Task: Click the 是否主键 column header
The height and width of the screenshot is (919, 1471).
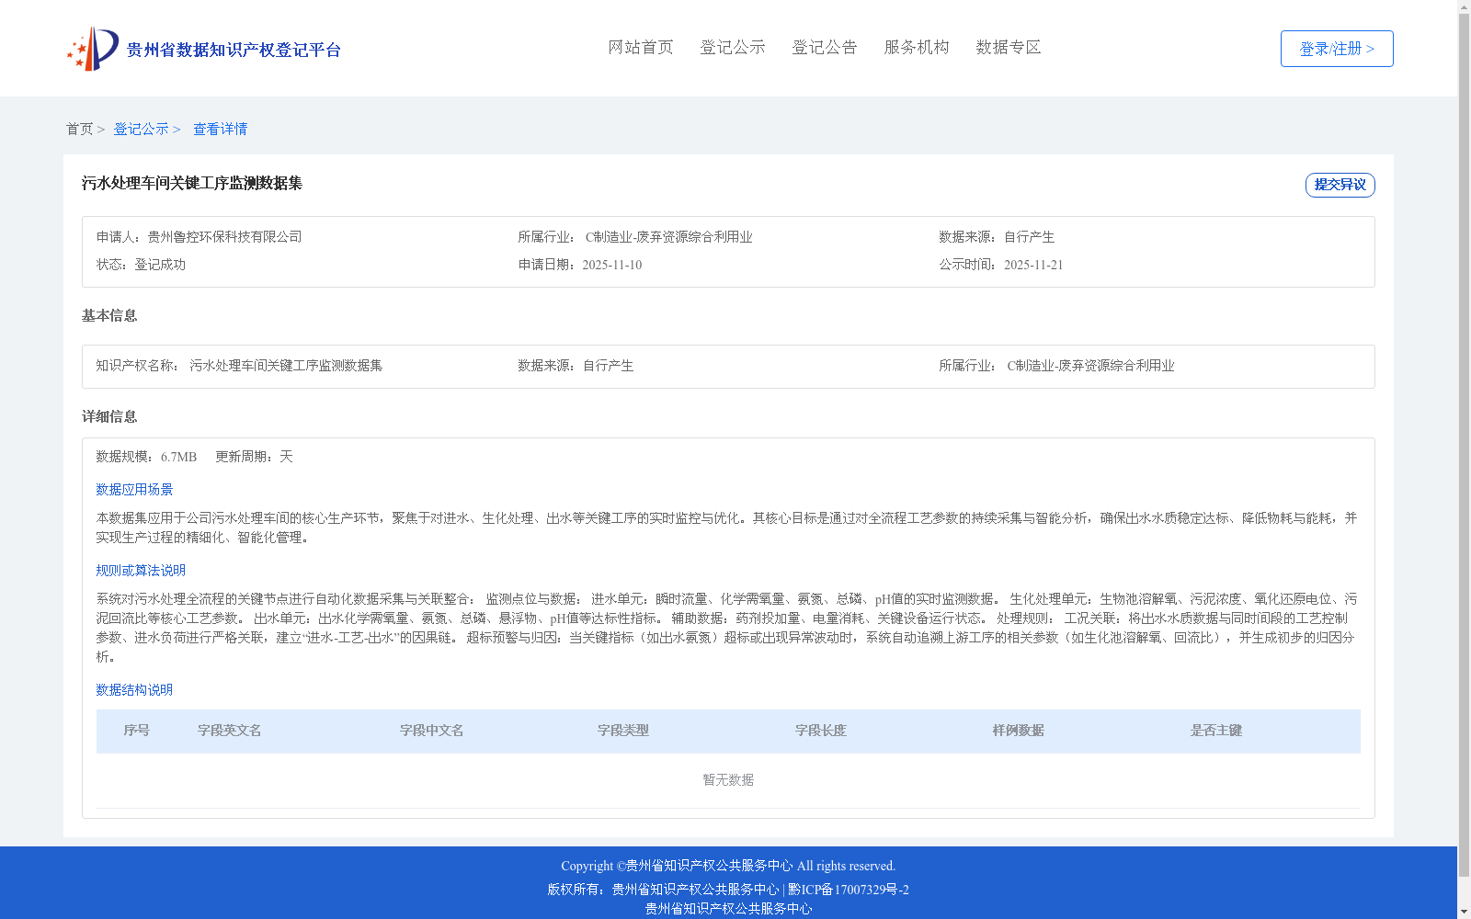Action: [x=1216, y=731]
